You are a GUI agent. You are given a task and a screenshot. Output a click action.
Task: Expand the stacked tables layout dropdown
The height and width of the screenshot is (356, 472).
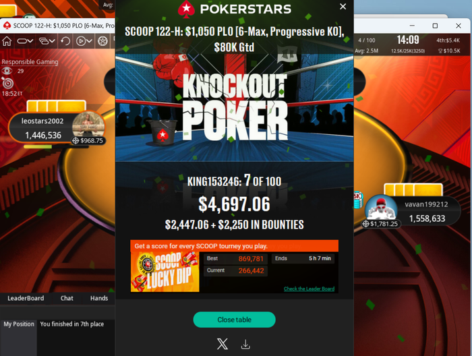click(47, 41)
